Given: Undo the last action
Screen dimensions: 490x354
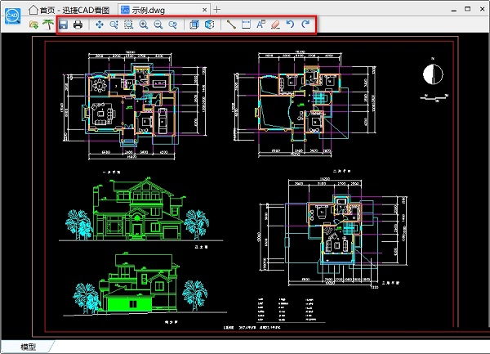Looking at the screenshot, I should click(x=290, y=24).
